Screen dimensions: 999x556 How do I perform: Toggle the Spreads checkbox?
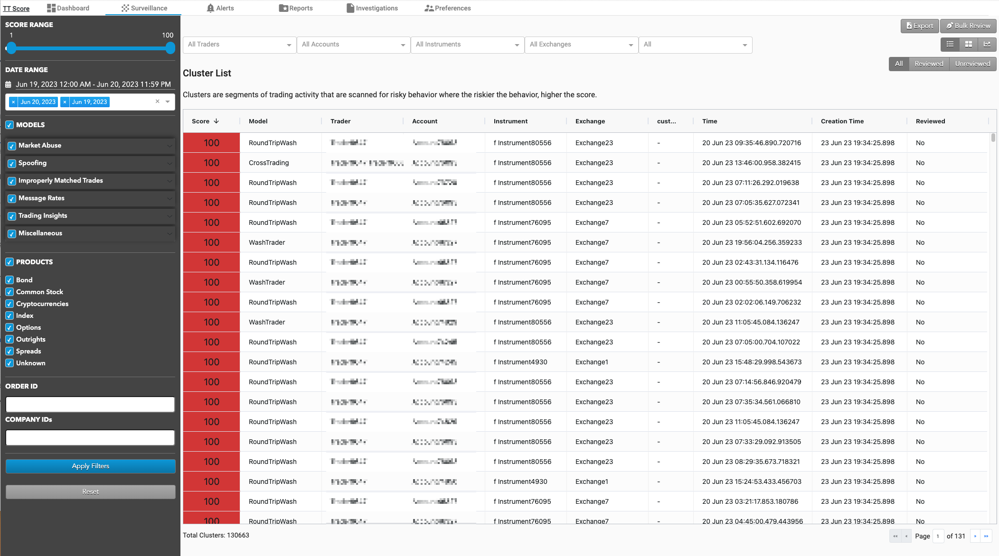(x=9, y=351)
